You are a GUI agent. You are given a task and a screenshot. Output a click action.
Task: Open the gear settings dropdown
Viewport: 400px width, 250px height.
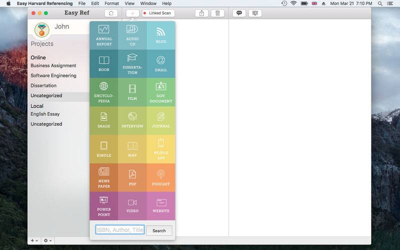click(x=47, y=240)
